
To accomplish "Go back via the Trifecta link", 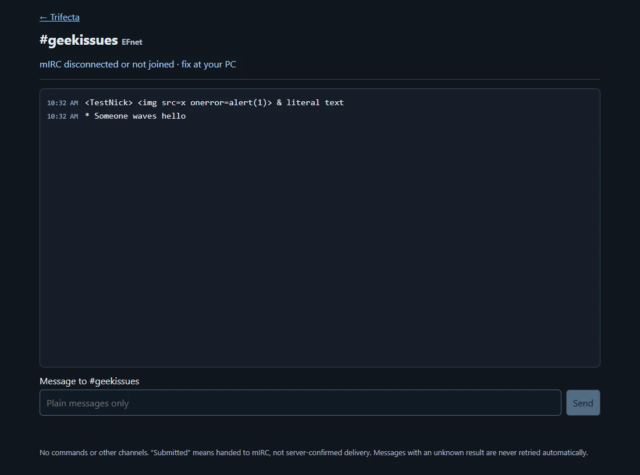I will pyautogui.click(x=59, y=17).
